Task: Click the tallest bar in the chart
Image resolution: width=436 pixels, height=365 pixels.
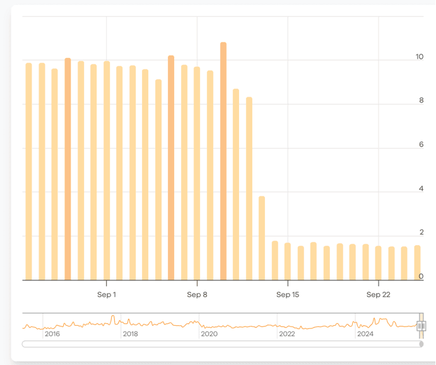Action: tap(223, 161)
